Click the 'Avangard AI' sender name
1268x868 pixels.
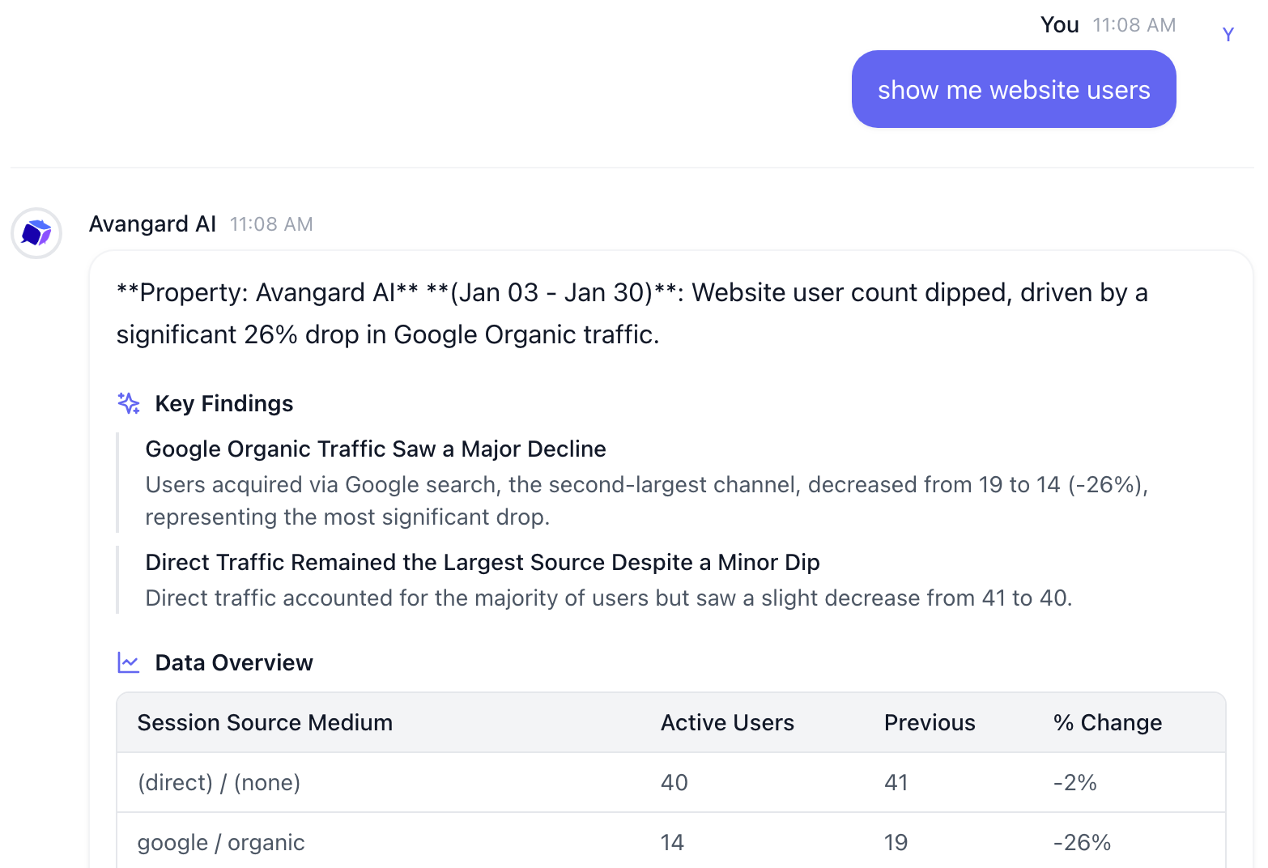[x=152, y=223]
